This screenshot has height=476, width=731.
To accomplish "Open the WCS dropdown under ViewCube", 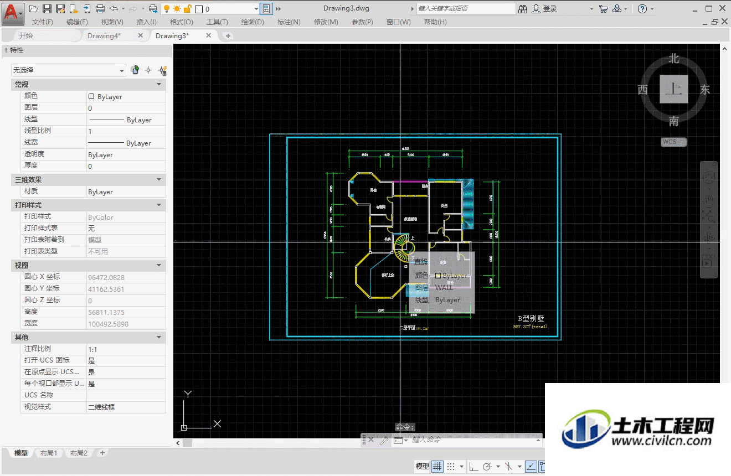I will pos(674,142).
